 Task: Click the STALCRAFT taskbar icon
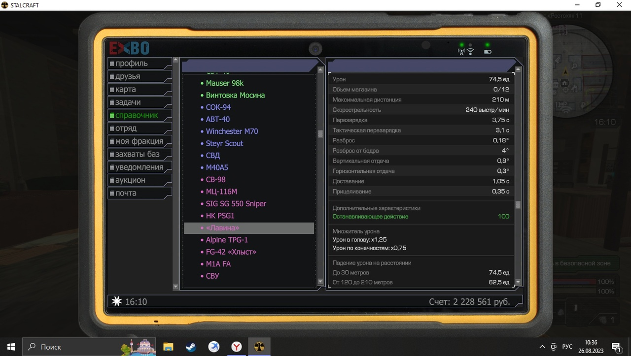[x=259, y=347]
